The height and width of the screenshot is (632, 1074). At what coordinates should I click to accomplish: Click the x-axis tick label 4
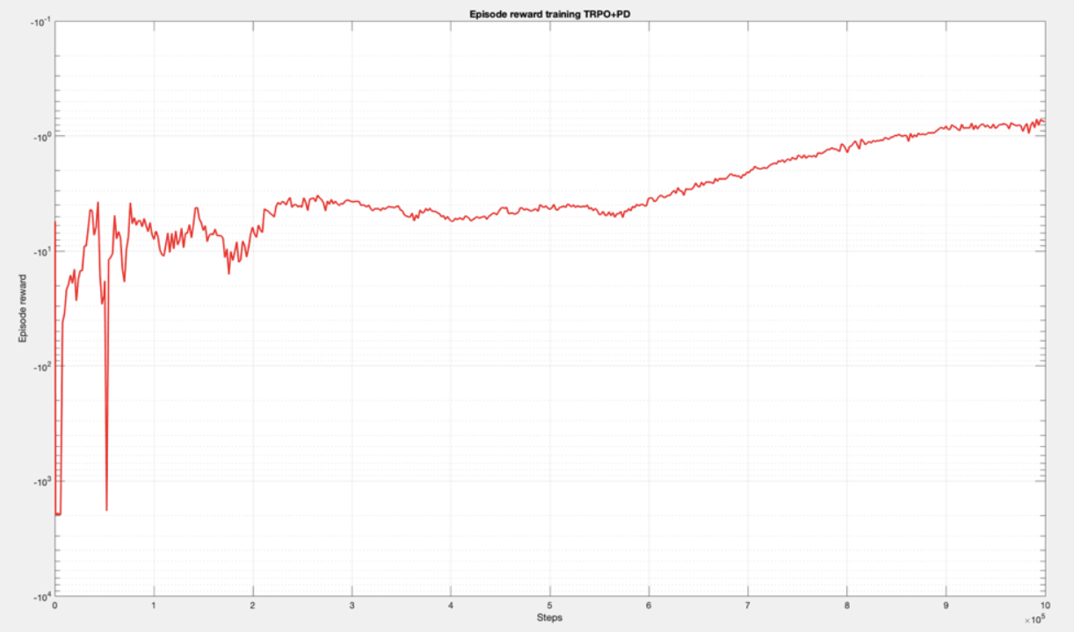451,606
